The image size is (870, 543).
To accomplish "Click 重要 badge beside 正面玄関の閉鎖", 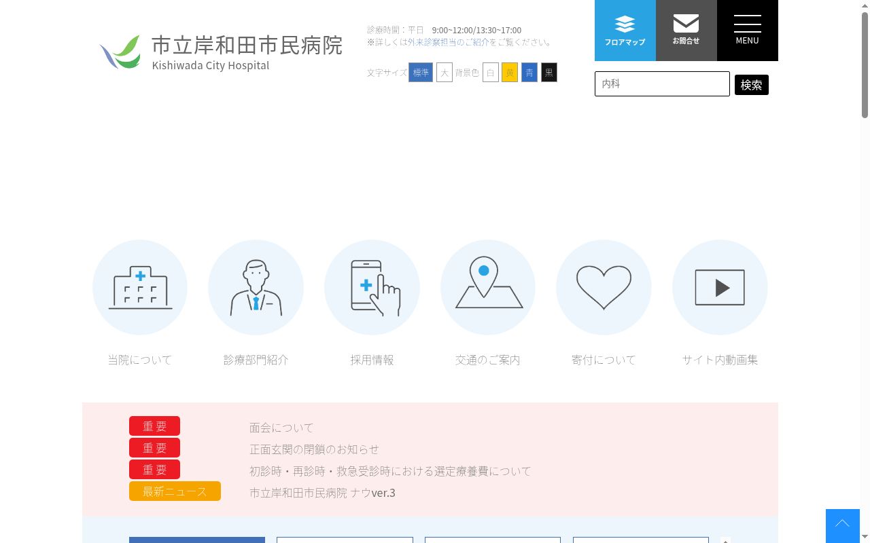I will coord(154,448).
